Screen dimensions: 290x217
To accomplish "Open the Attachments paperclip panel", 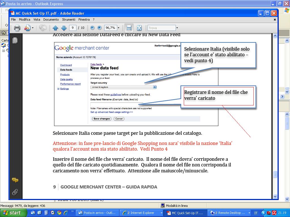I will point(15,192).
